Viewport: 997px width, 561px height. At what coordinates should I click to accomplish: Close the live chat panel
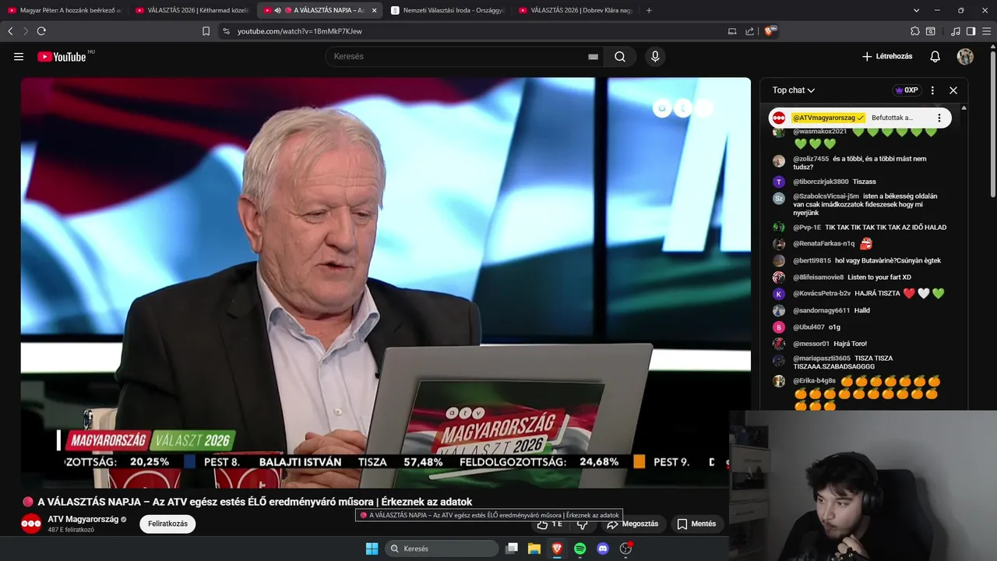click(953, 90)
